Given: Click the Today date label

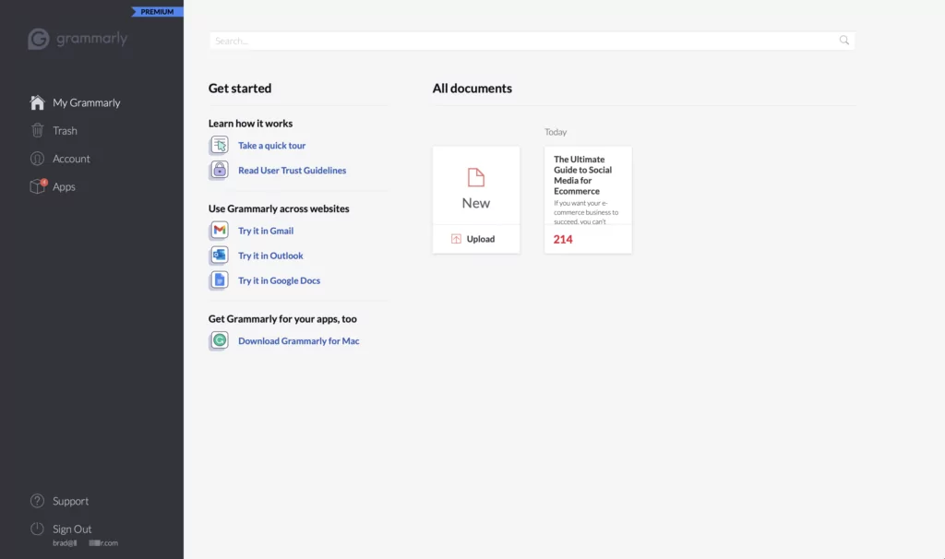Looking at the screenshot, I should (556, 132).
